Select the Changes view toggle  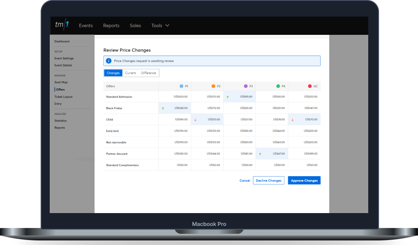pyautogui.click(x=113, y=73)
